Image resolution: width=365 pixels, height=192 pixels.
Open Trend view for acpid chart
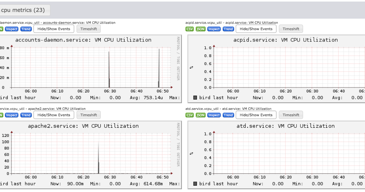[228, 29]
